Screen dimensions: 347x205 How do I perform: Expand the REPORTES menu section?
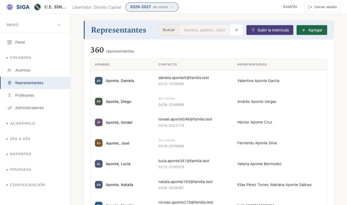coord(19,154)
